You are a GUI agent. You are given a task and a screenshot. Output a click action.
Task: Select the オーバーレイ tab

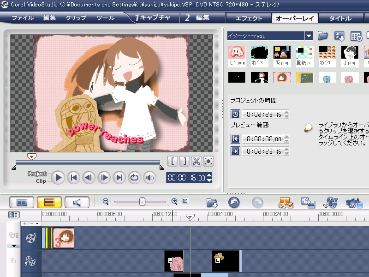295,18
